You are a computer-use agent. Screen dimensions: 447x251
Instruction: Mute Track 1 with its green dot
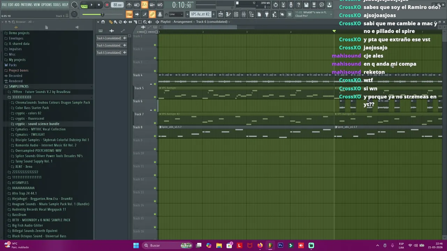pyautogui.click(x=155, y=45)
